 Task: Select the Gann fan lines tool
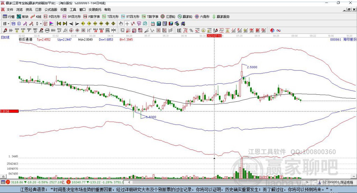(128, 30)
